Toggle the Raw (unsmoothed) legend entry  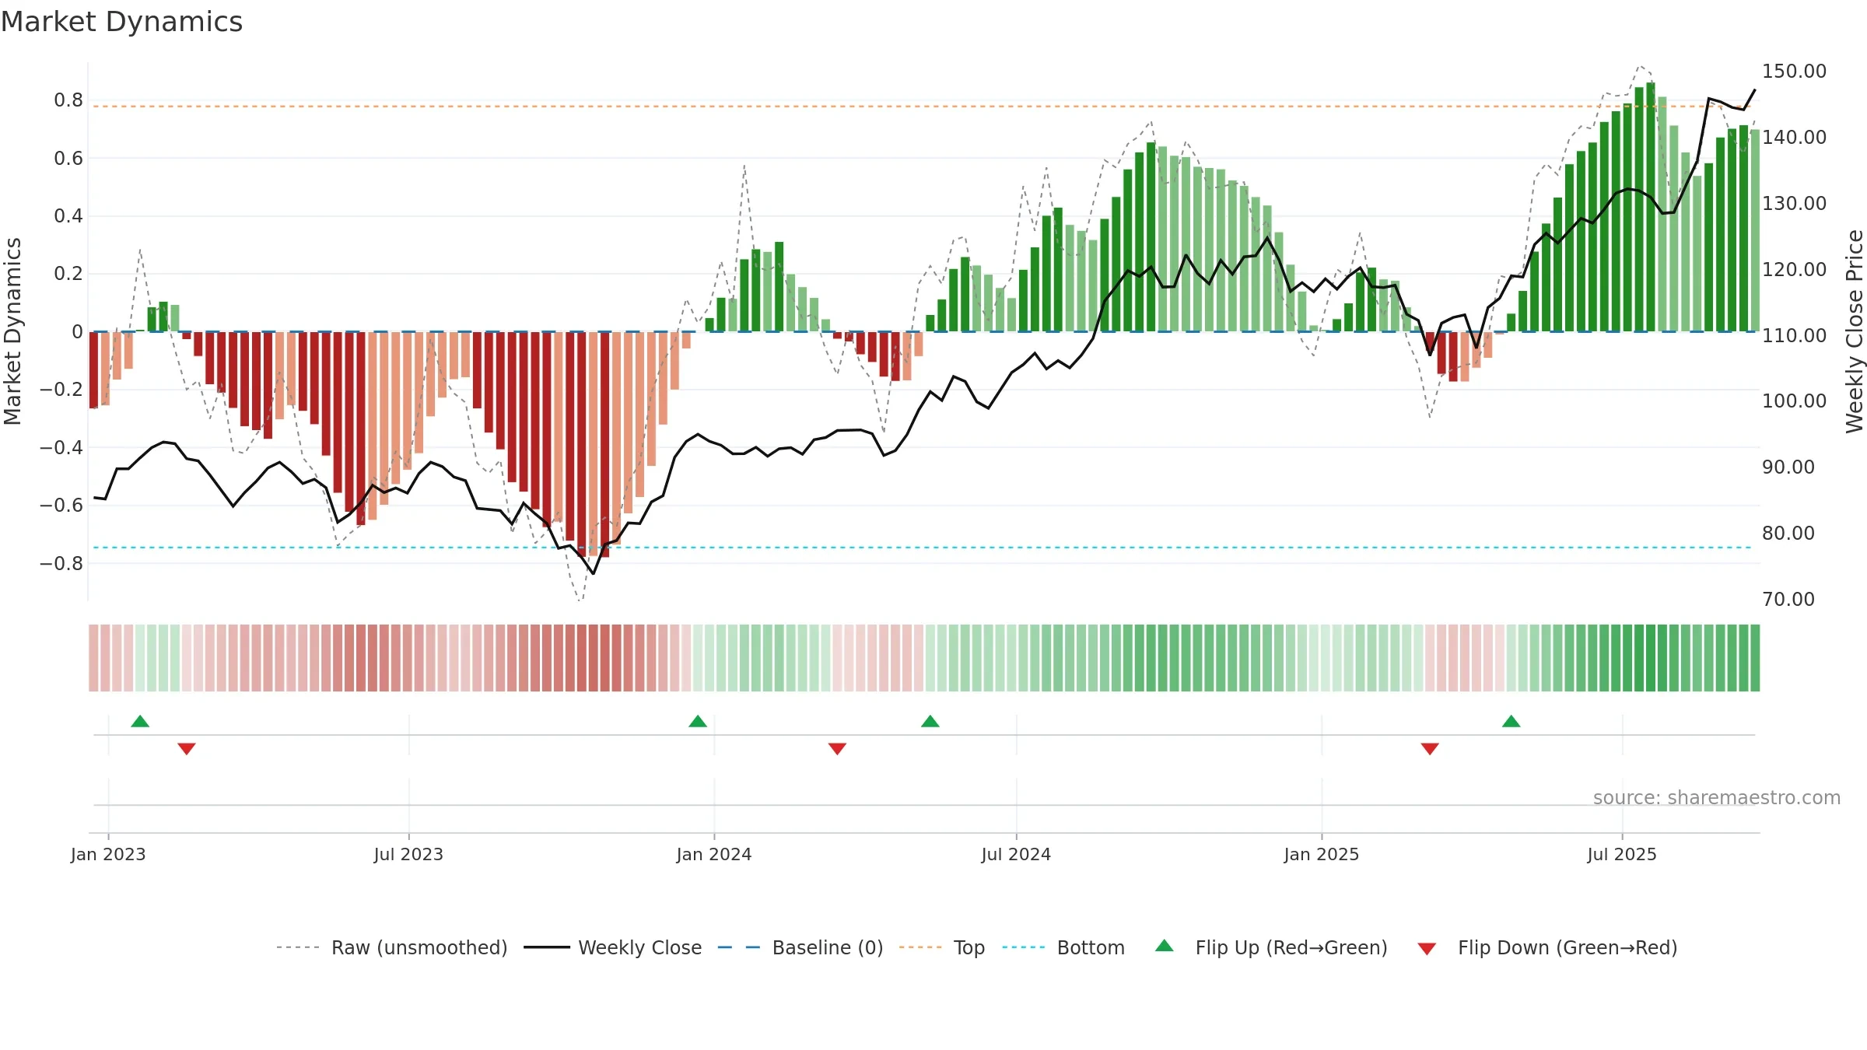click(391, 947)
